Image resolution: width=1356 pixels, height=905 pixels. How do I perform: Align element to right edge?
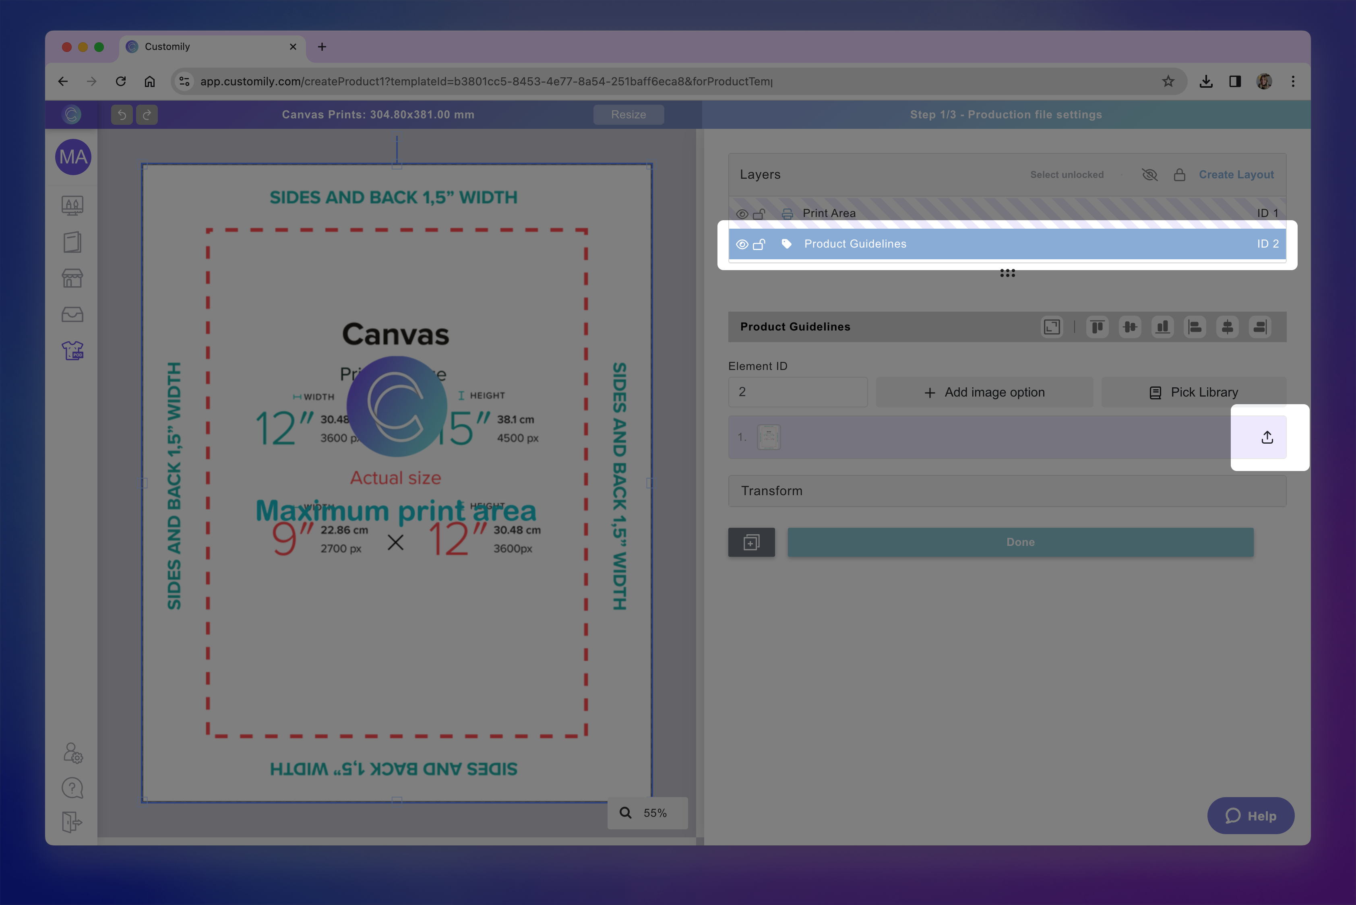tap(1260, 327)
